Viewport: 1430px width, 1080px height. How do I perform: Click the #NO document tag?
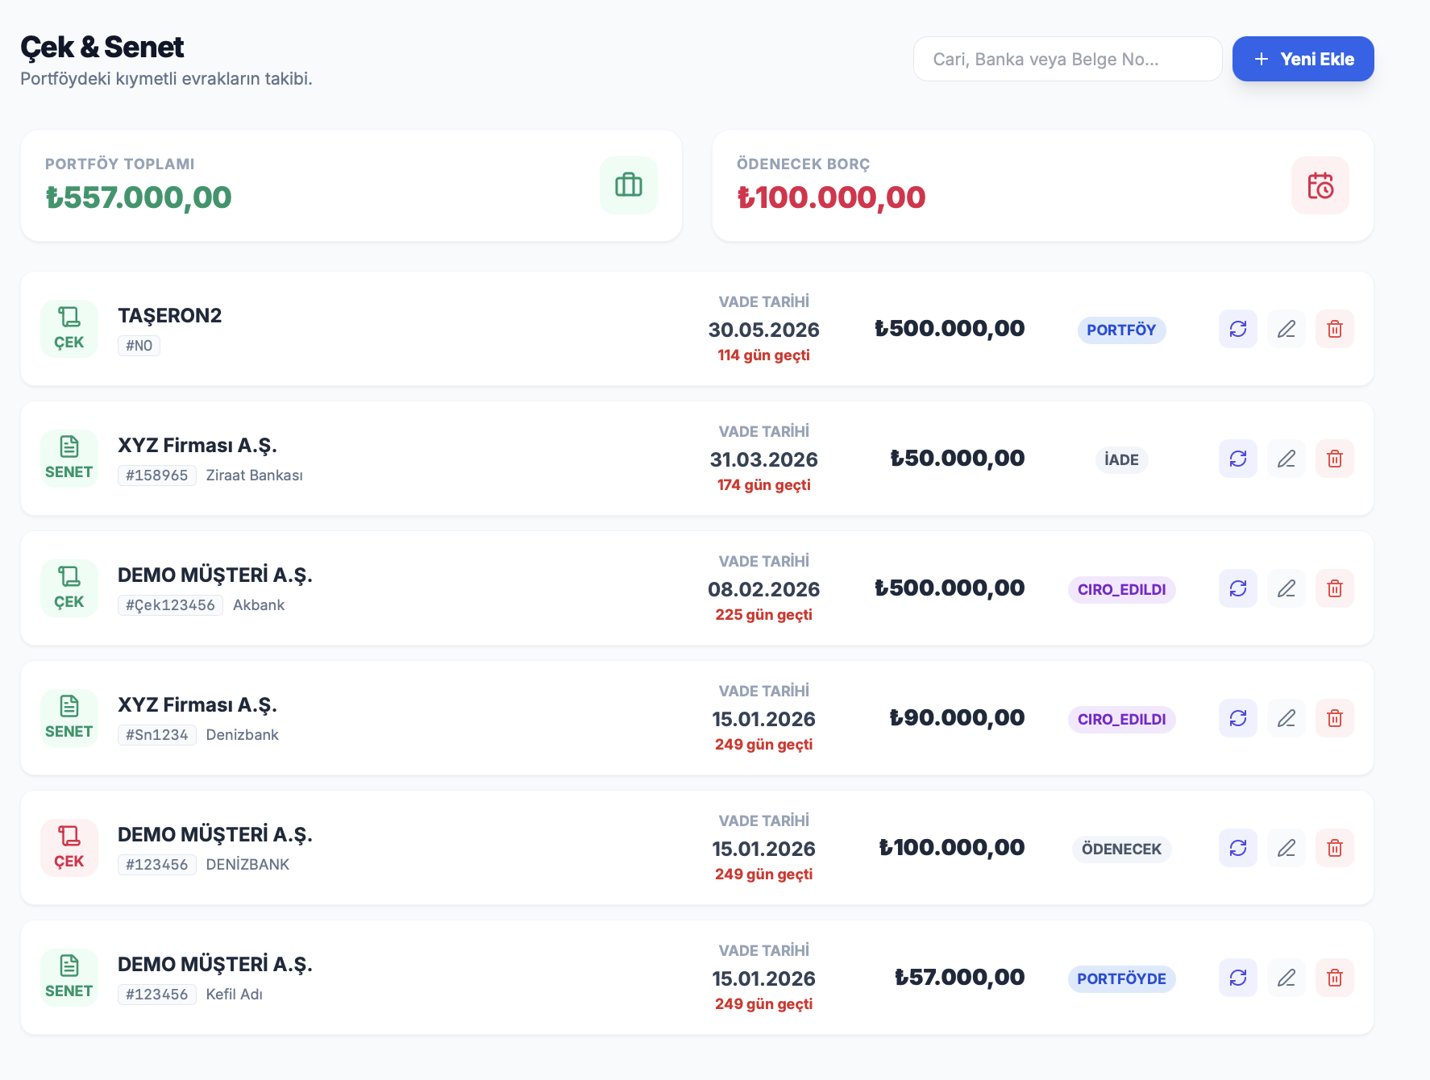click(x=139, y=346)
